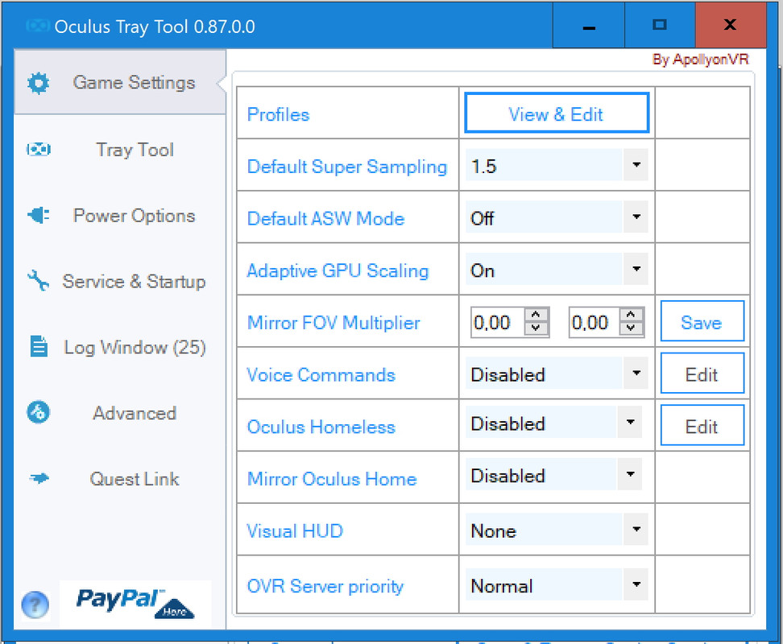Expand the Visual HUD dropdown
This screenshot has height=644, width=783.
[x=636, y=529]
